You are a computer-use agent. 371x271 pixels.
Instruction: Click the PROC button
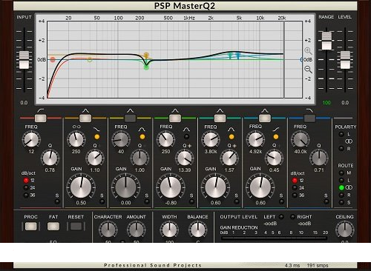tap(30, 226)
